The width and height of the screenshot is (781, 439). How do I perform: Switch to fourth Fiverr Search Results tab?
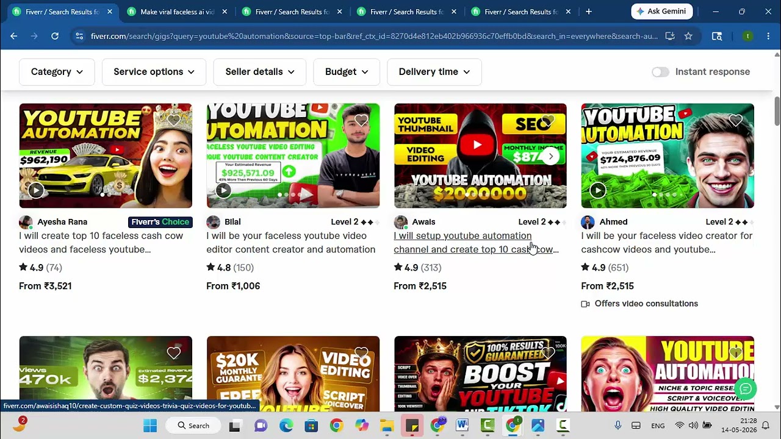407,12
